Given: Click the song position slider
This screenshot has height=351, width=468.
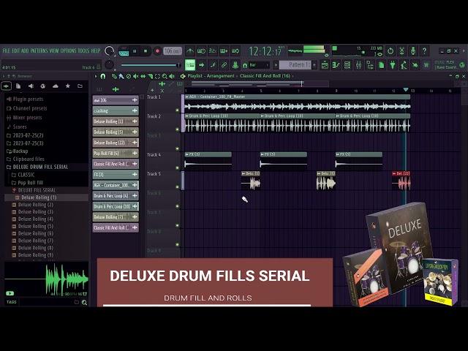Looking at the screenshot, I should coord(150,65).
